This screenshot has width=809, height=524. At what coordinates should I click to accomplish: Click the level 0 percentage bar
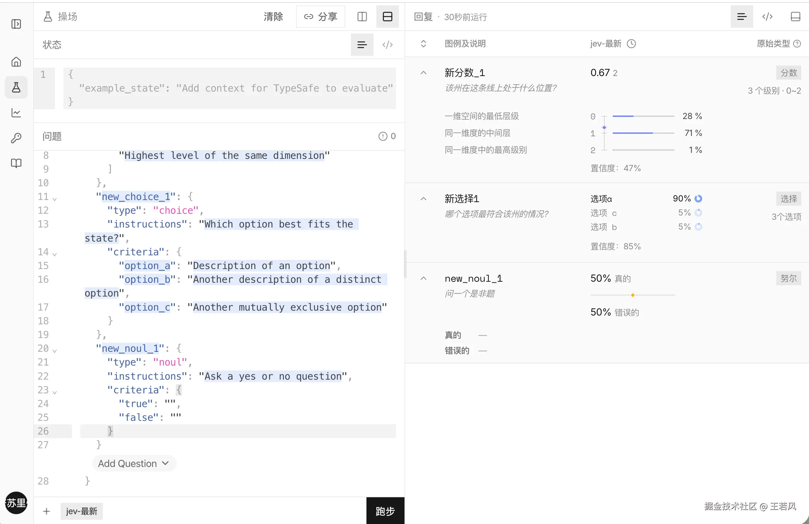click(643, 116)
